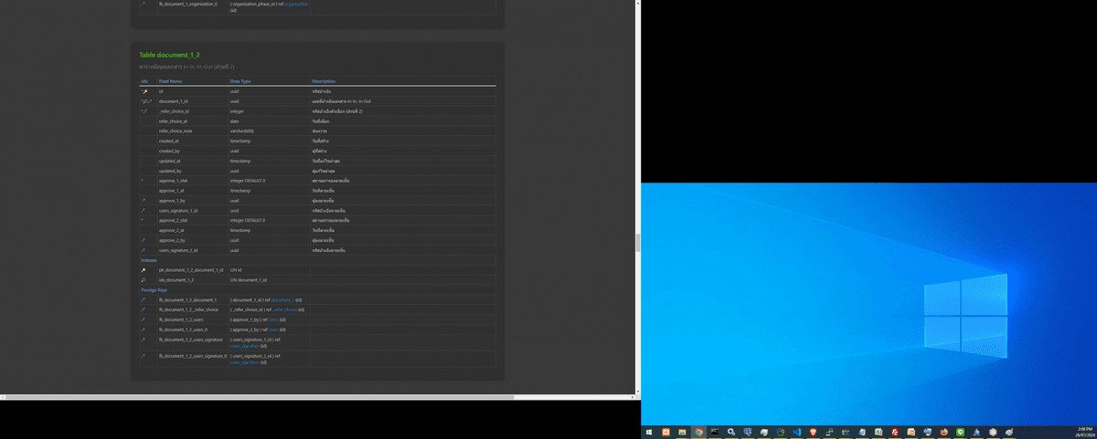Follow the document_1 reference link
This screenshot has height=439, width=1097.
point(282,299)
